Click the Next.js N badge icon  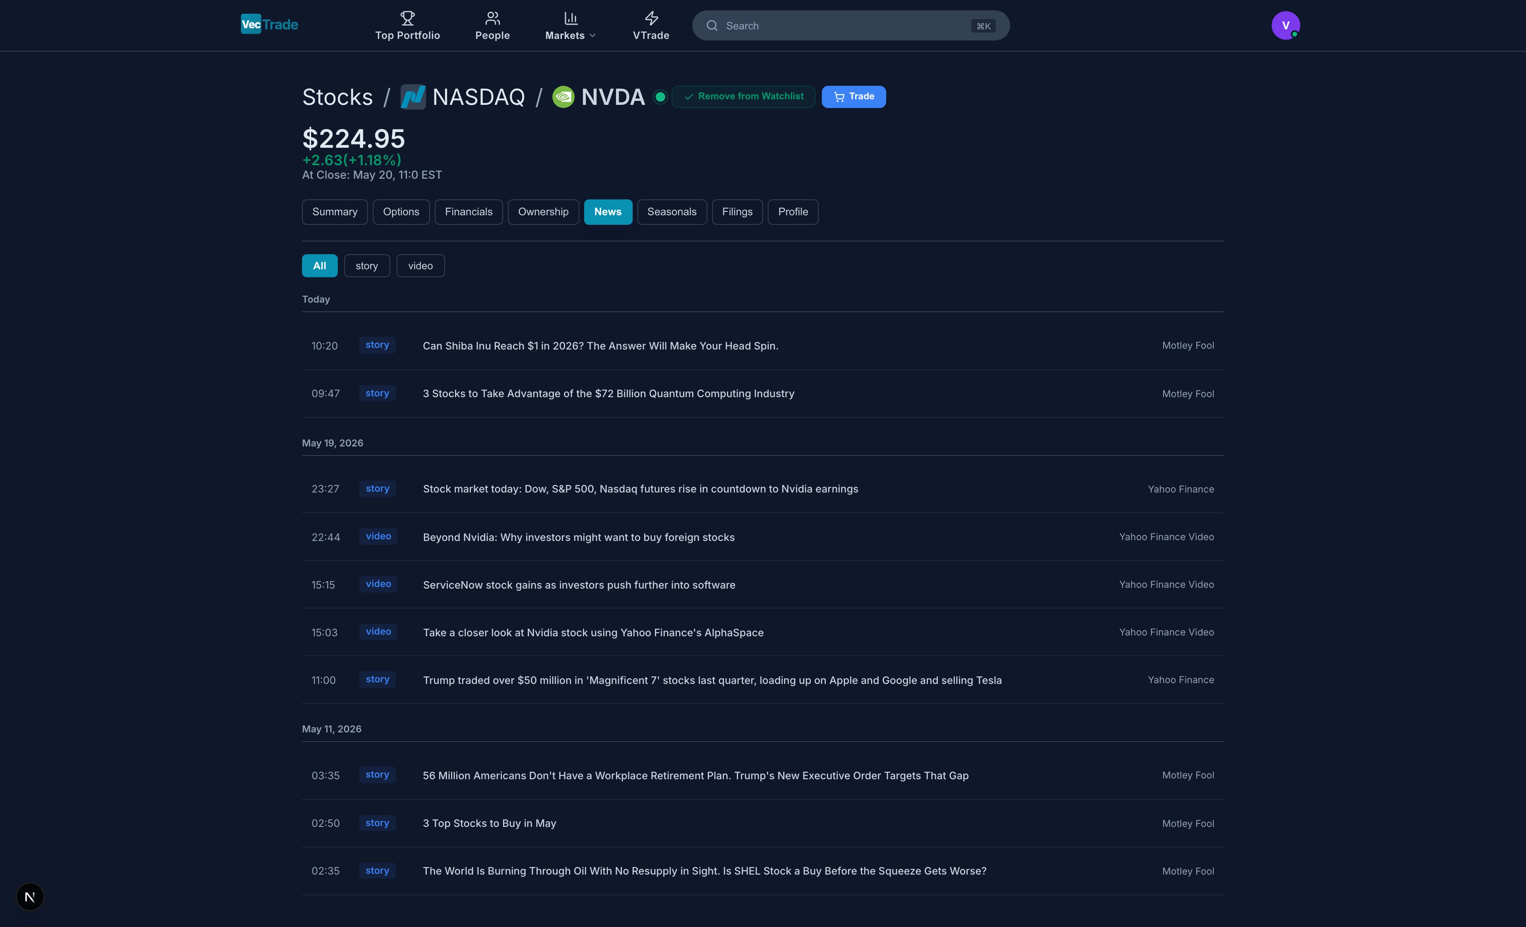point(30,897)
